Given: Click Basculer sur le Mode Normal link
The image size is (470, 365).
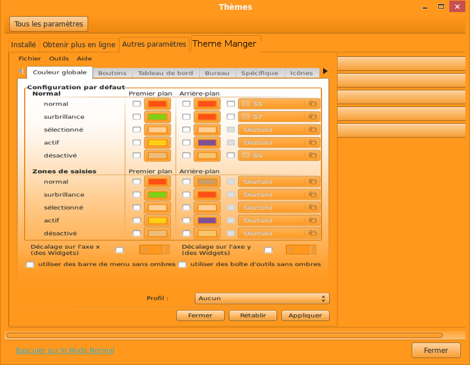Looking at the screenshot, I should coord(65,350).
